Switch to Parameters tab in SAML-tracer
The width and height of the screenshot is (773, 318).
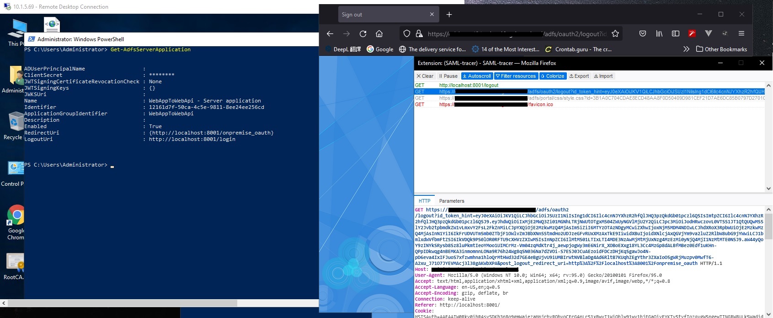pos(452,201)
